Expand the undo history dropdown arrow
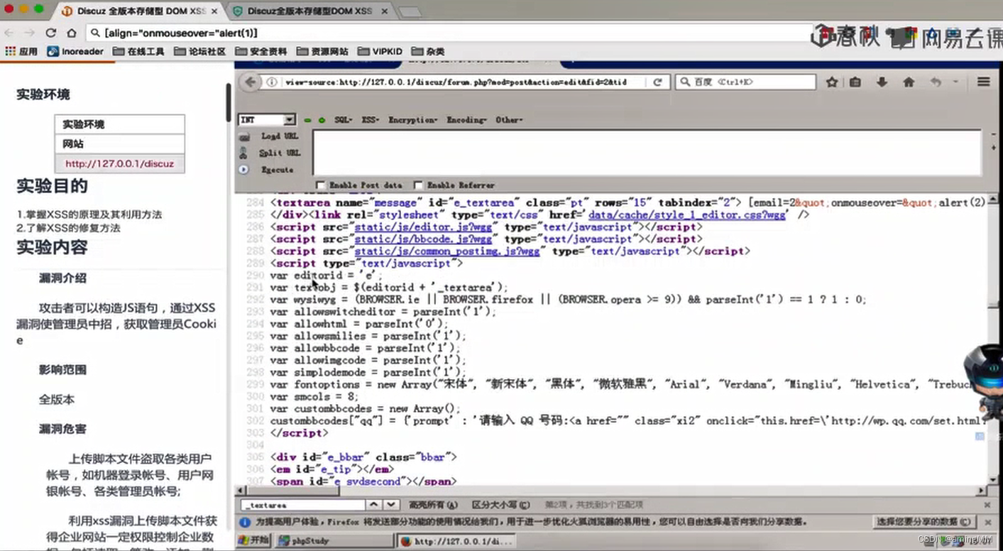This screenshot has width=1003, height=551. click(955, 82)
